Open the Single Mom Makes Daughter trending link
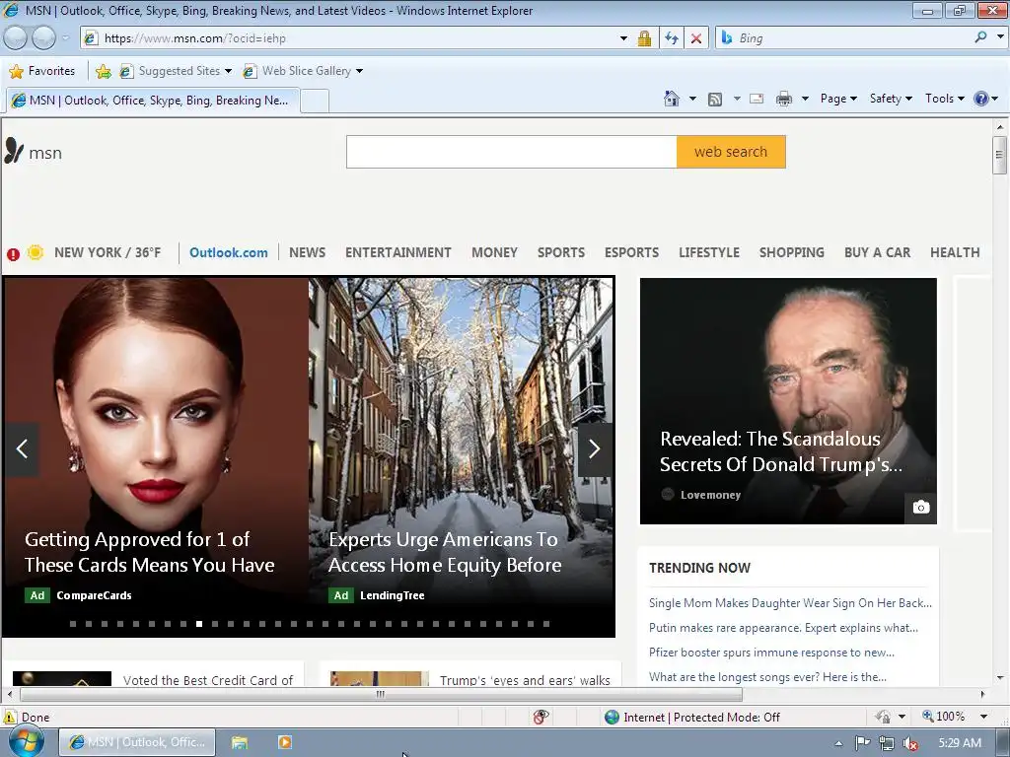1010x757 pixels. click(x=790, y=603)
